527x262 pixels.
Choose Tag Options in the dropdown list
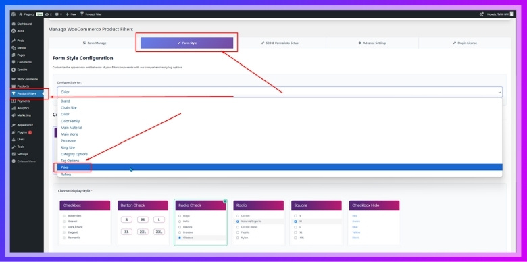tap(280, 161)
